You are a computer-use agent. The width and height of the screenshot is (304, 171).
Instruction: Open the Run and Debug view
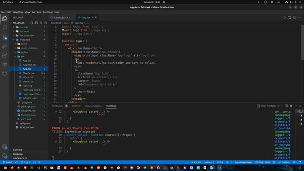[x=4, y=46]
